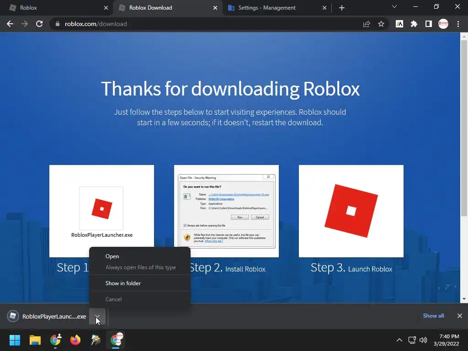
Task: Open the downloaded RobloxPlayerLauncher.exe item
Action: point(47,316)
